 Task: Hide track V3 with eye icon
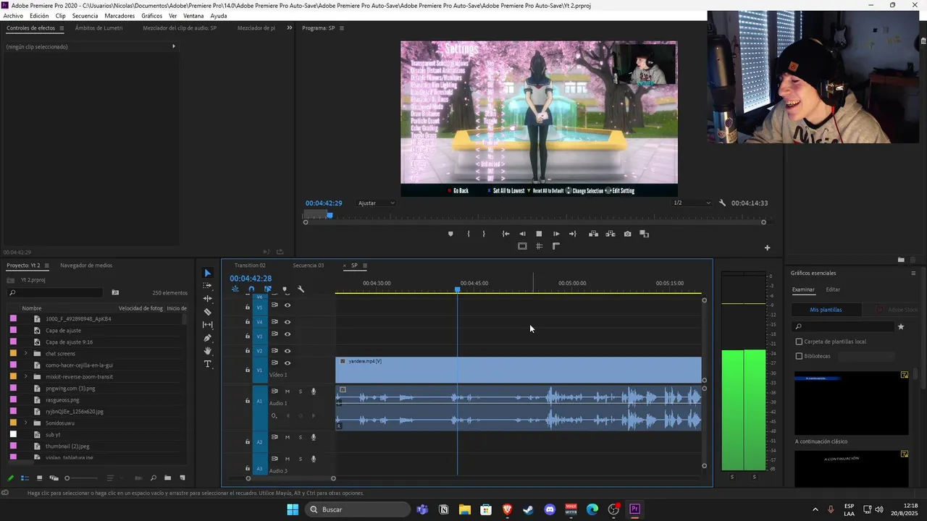288,334
